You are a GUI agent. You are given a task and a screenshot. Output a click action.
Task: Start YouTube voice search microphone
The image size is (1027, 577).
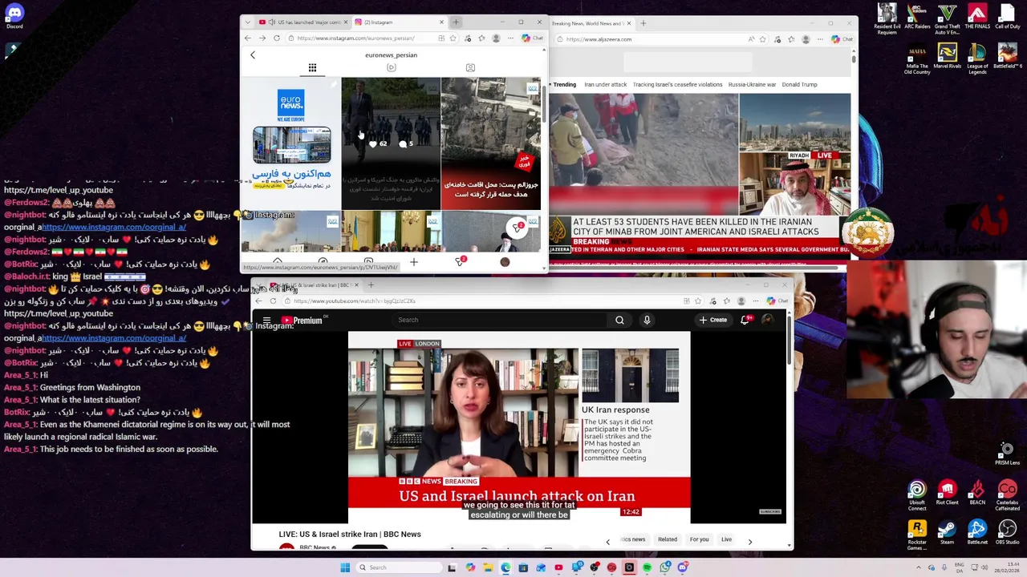pyautogui.click(x=647, y=320)
